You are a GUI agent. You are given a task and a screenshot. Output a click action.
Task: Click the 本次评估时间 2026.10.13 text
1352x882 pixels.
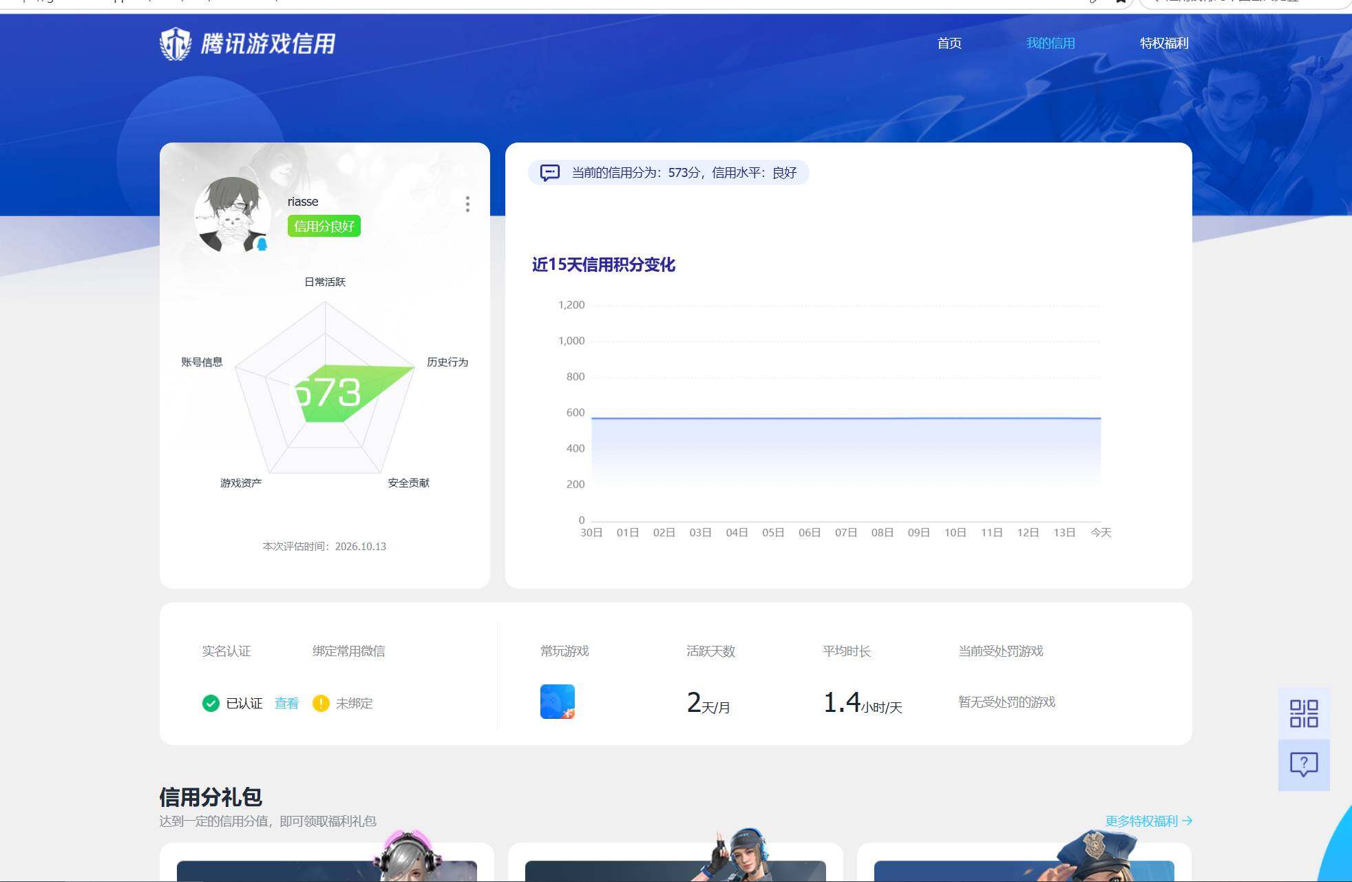[324, 546]
